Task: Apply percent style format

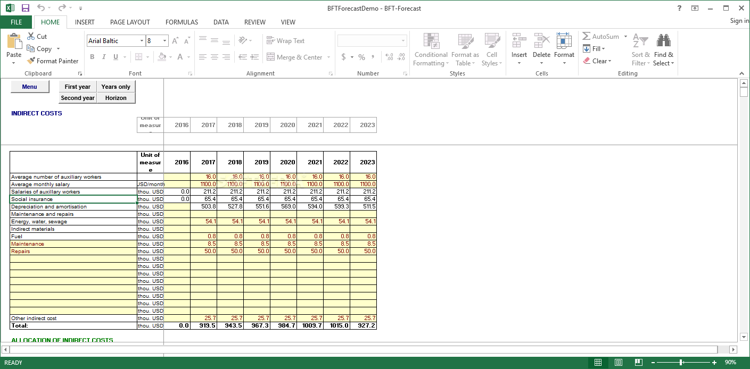Action: tap(361, 57)
